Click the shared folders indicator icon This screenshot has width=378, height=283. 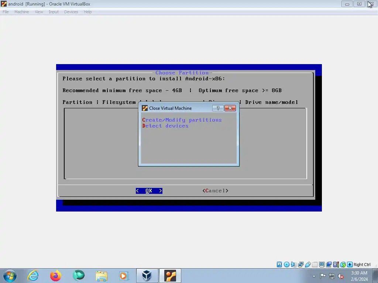(315, 265)
